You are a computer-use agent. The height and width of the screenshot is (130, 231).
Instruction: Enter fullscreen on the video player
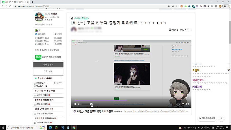click(x=187, y=104)
